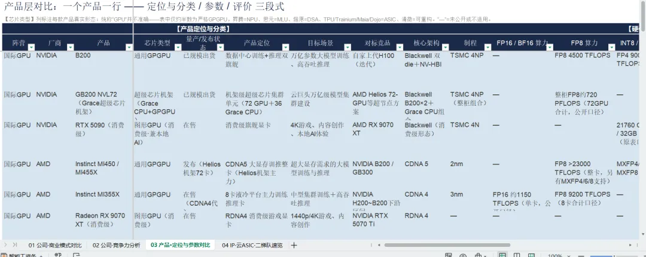Select the product cell Instinct MI450 / MI455X

point(97,168)
